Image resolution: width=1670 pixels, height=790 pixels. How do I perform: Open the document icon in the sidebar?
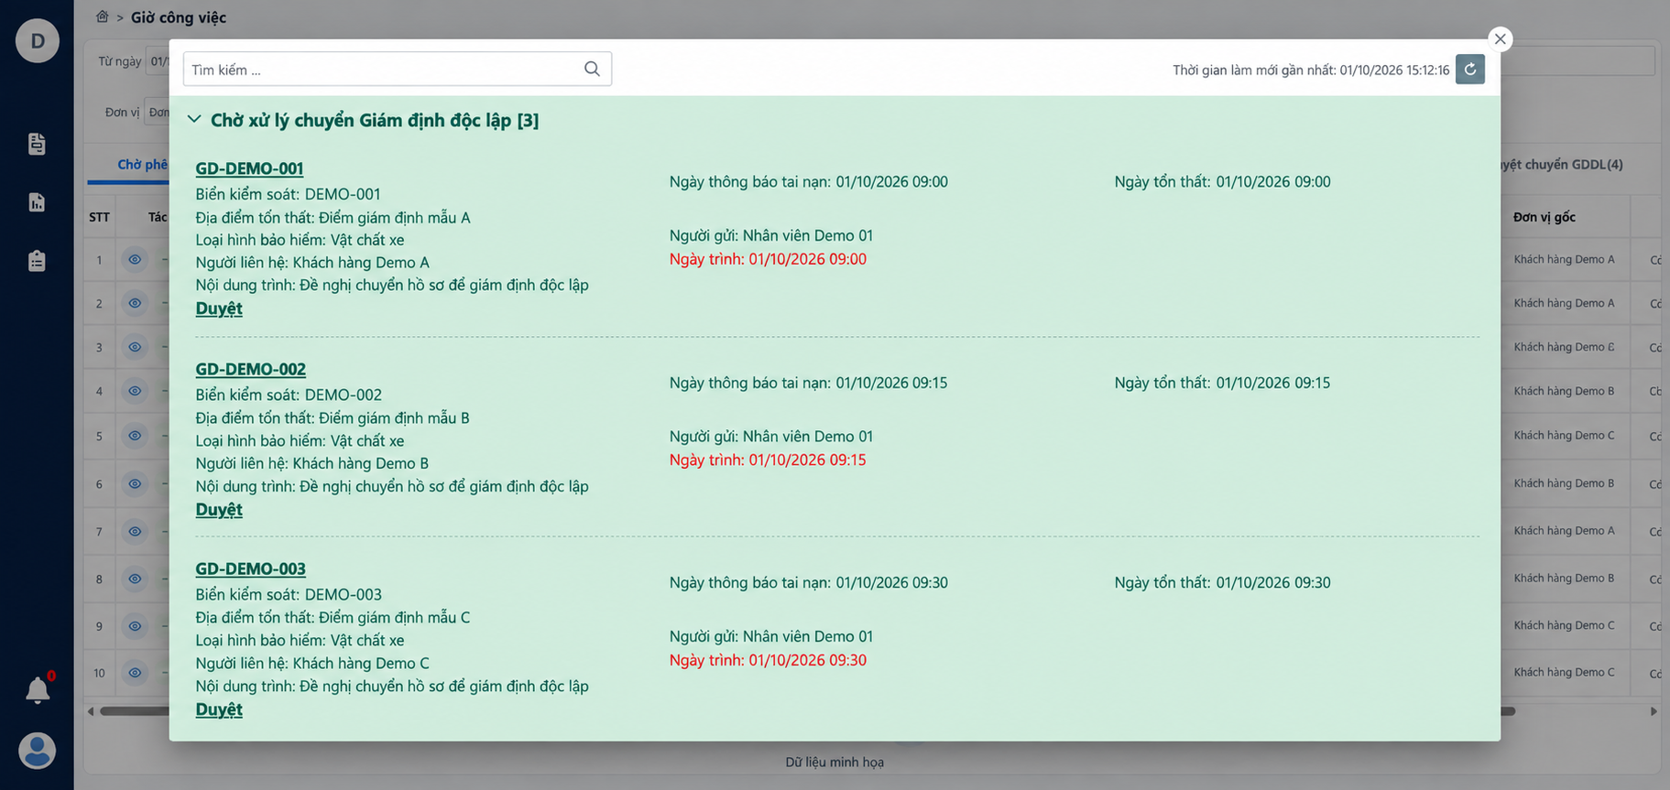pos(37,144)
